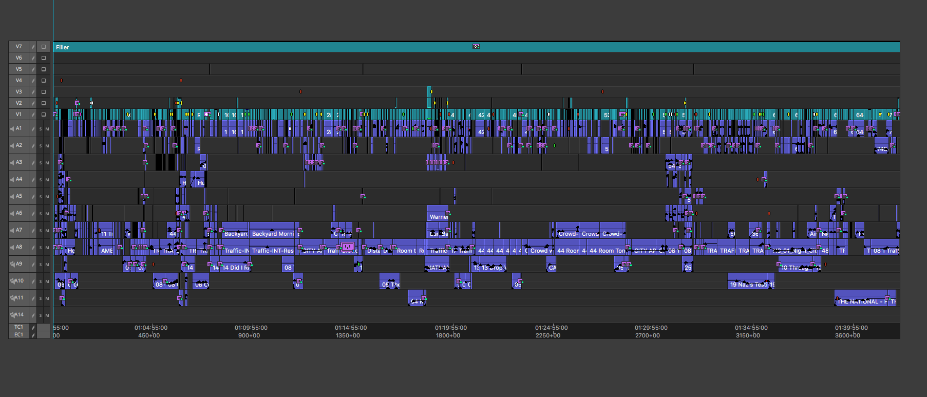The height and width of the screenshot is (397, 927).
Task: Toggle the sync lock slash on track A6
Action: (33, 213)
